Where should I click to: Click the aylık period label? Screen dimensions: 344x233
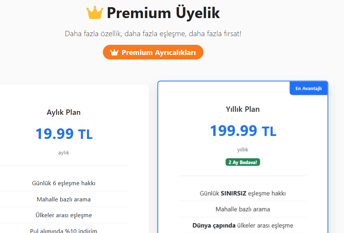64,152
